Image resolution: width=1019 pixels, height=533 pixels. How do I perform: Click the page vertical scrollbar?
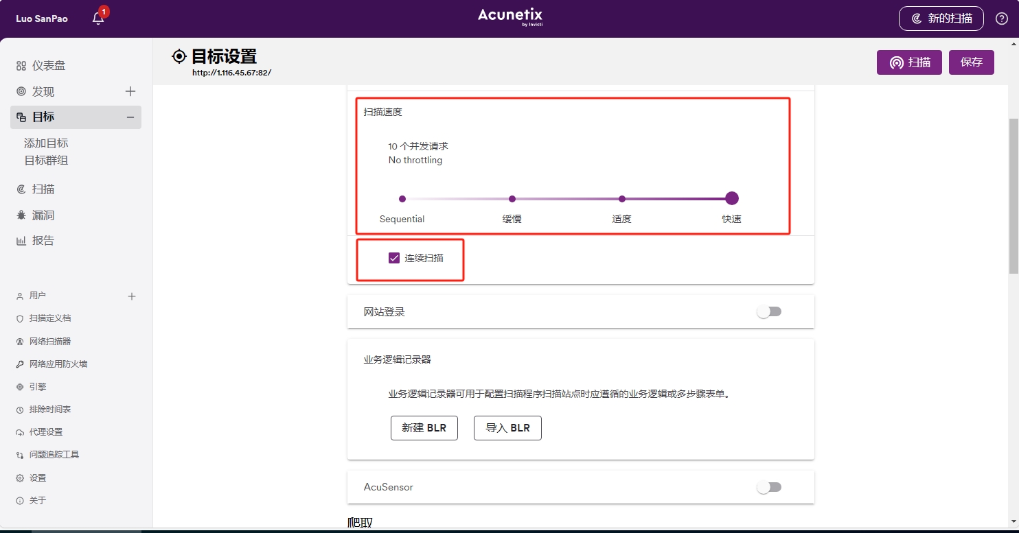1014,196
